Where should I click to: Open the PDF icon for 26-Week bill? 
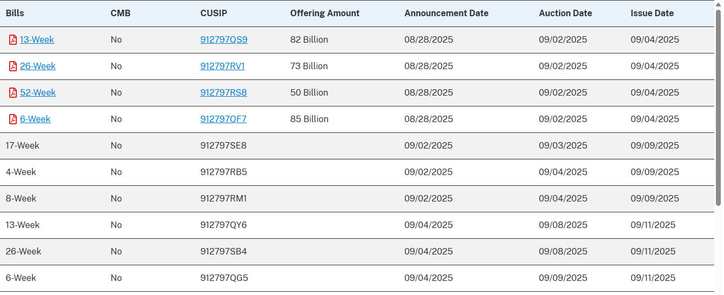[13, 66]
